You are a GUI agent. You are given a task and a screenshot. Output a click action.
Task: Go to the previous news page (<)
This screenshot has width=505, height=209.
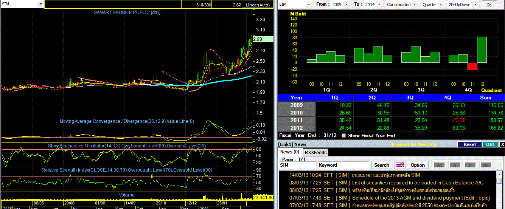tap(454, 165)
